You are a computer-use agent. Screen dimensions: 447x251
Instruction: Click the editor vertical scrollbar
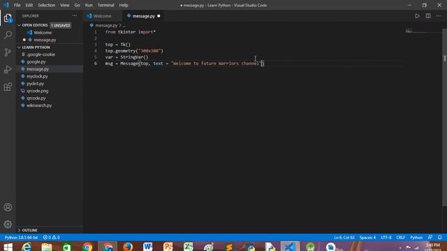pyautogui.click(x=444, y=117)
